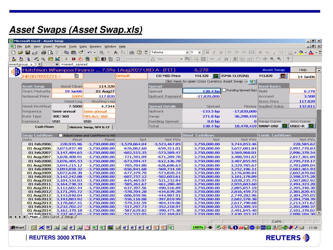Open the Windows Start button
The height and width of the screenshot is (250, 333).
click(x=17, y=228)
